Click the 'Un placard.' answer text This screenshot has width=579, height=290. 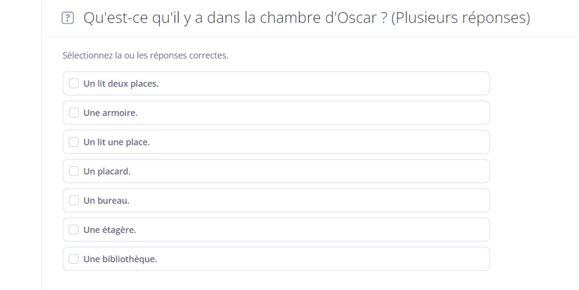pos(107,172)
